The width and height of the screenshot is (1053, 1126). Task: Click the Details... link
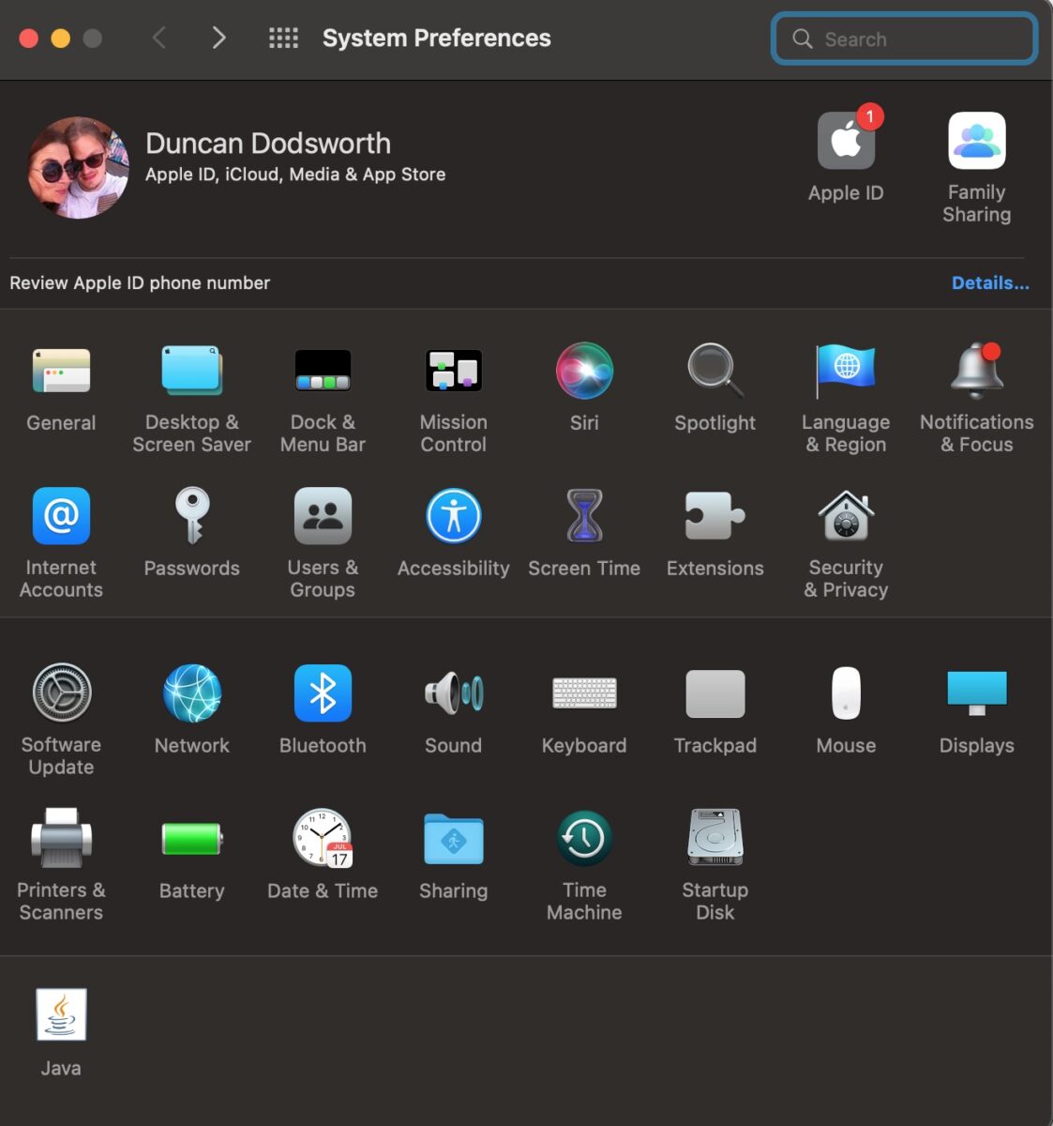[990, 283]
